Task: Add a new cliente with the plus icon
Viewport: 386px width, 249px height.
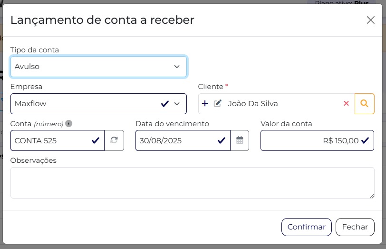Action: pyautogui.click(x=205, y=103)
